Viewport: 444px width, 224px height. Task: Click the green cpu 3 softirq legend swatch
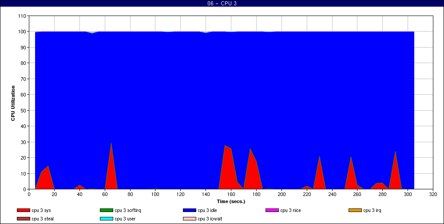pos(107,210)
